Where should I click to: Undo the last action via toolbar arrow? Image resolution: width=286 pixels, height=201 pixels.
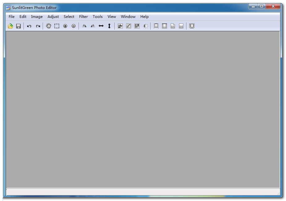coord(29,26)
